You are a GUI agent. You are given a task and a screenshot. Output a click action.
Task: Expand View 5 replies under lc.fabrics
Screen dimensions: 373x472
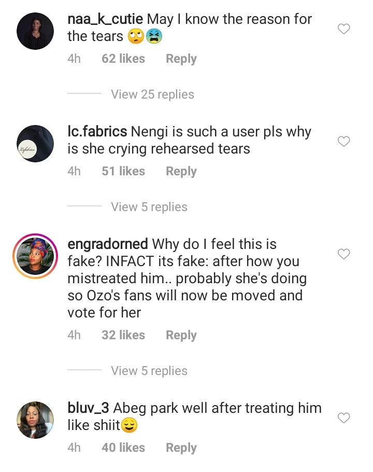(x=149, y=207)
